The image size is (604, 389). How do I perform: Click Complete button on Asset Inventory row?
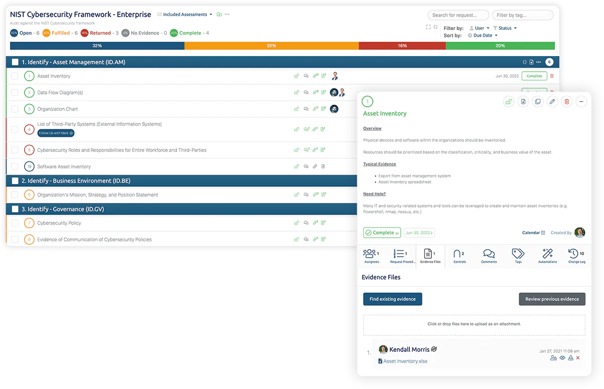tap(534, 76)
